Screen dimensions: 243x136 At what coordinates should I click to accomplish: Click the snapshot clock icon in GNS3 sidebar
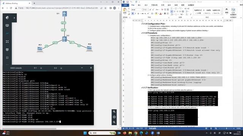point(7,49)
